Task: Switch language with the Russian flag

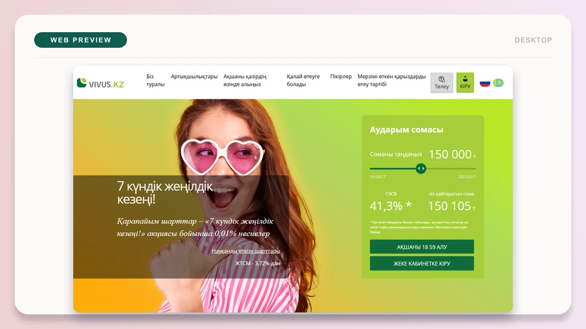Action: point(485,83)
